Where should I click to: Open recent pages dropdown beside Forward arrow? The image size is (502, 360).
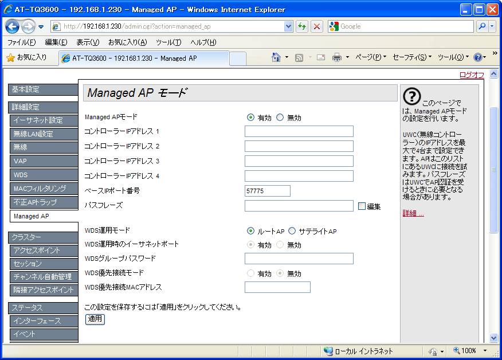click(x=41, y=26)
